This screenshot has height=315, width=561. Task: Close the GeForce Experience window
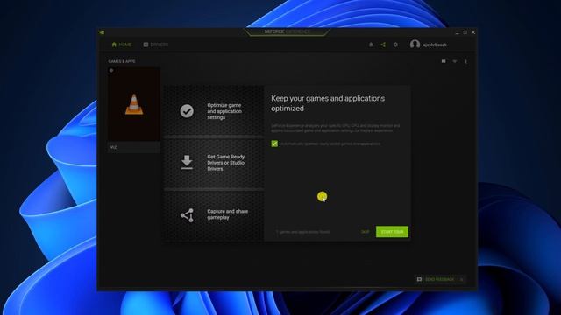[473, 32]
